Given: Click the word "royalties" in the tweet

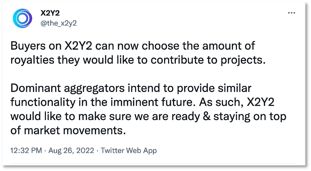Looking at the screenshot, I should [x=32, y=60].
